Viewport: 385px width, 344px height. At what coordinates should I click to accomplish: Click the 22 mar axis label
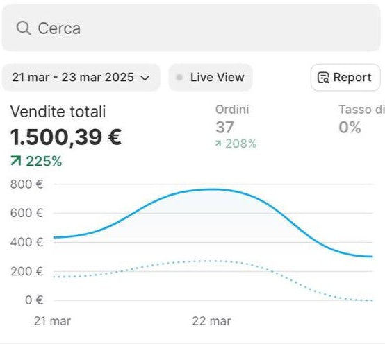tap(211, 321)
